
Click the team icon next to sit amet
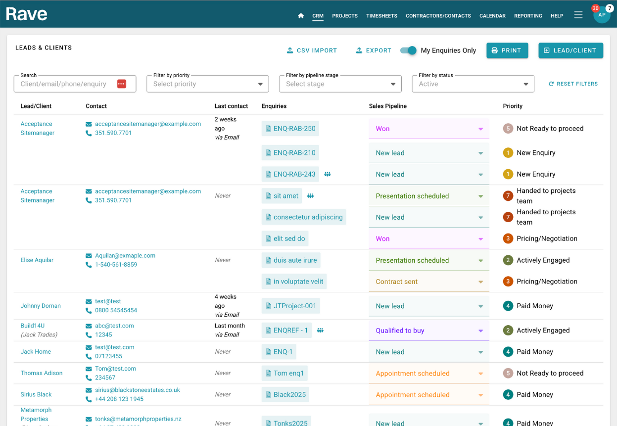[x=311, y=196]
